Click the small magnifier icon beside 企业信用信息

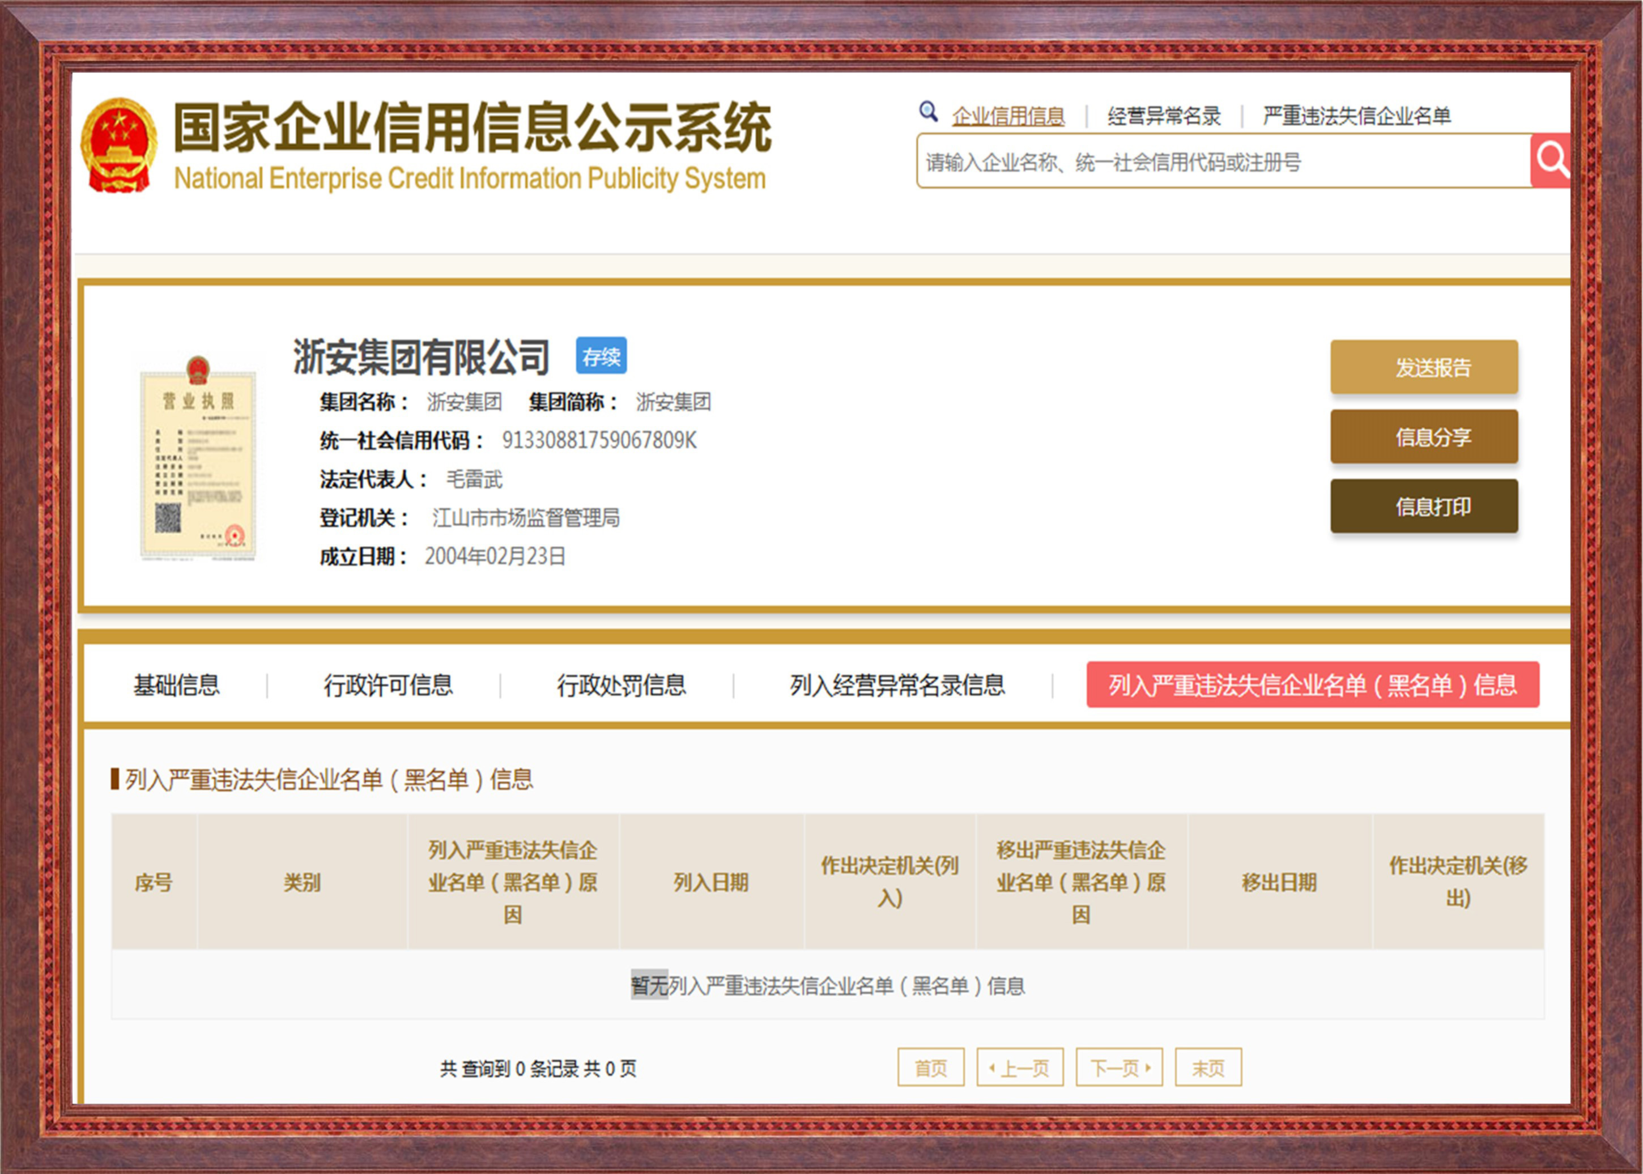tap(928, 112)
